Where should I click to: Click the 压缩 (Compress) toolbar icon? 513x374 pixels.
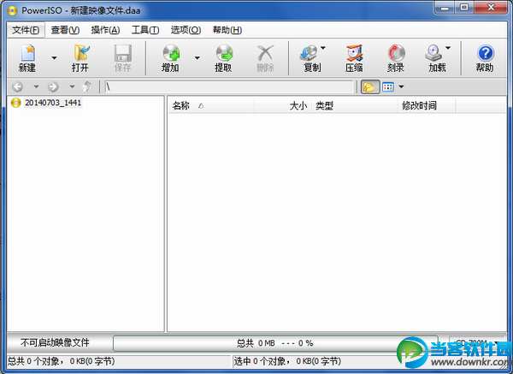click(x=354, y=53)
